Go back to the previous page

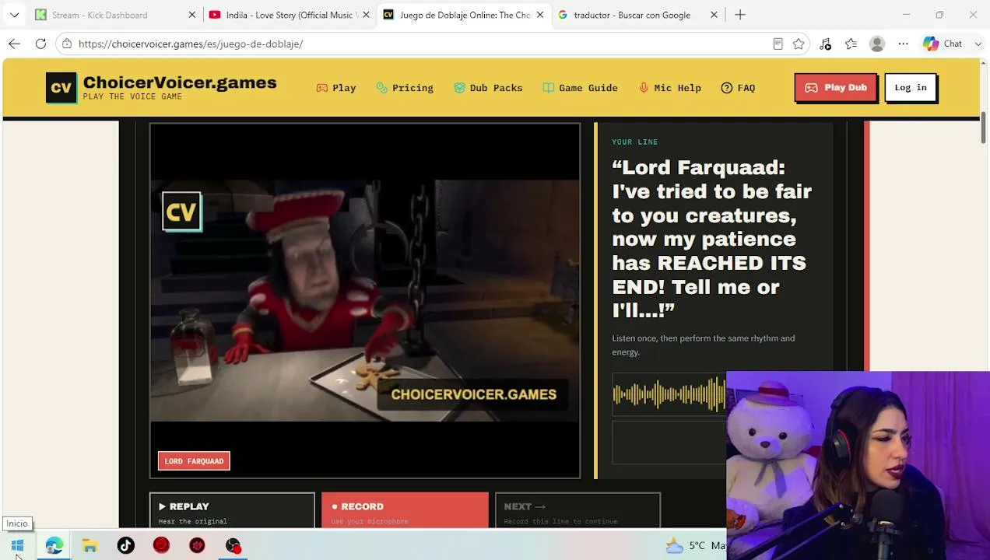coord(14,44)
